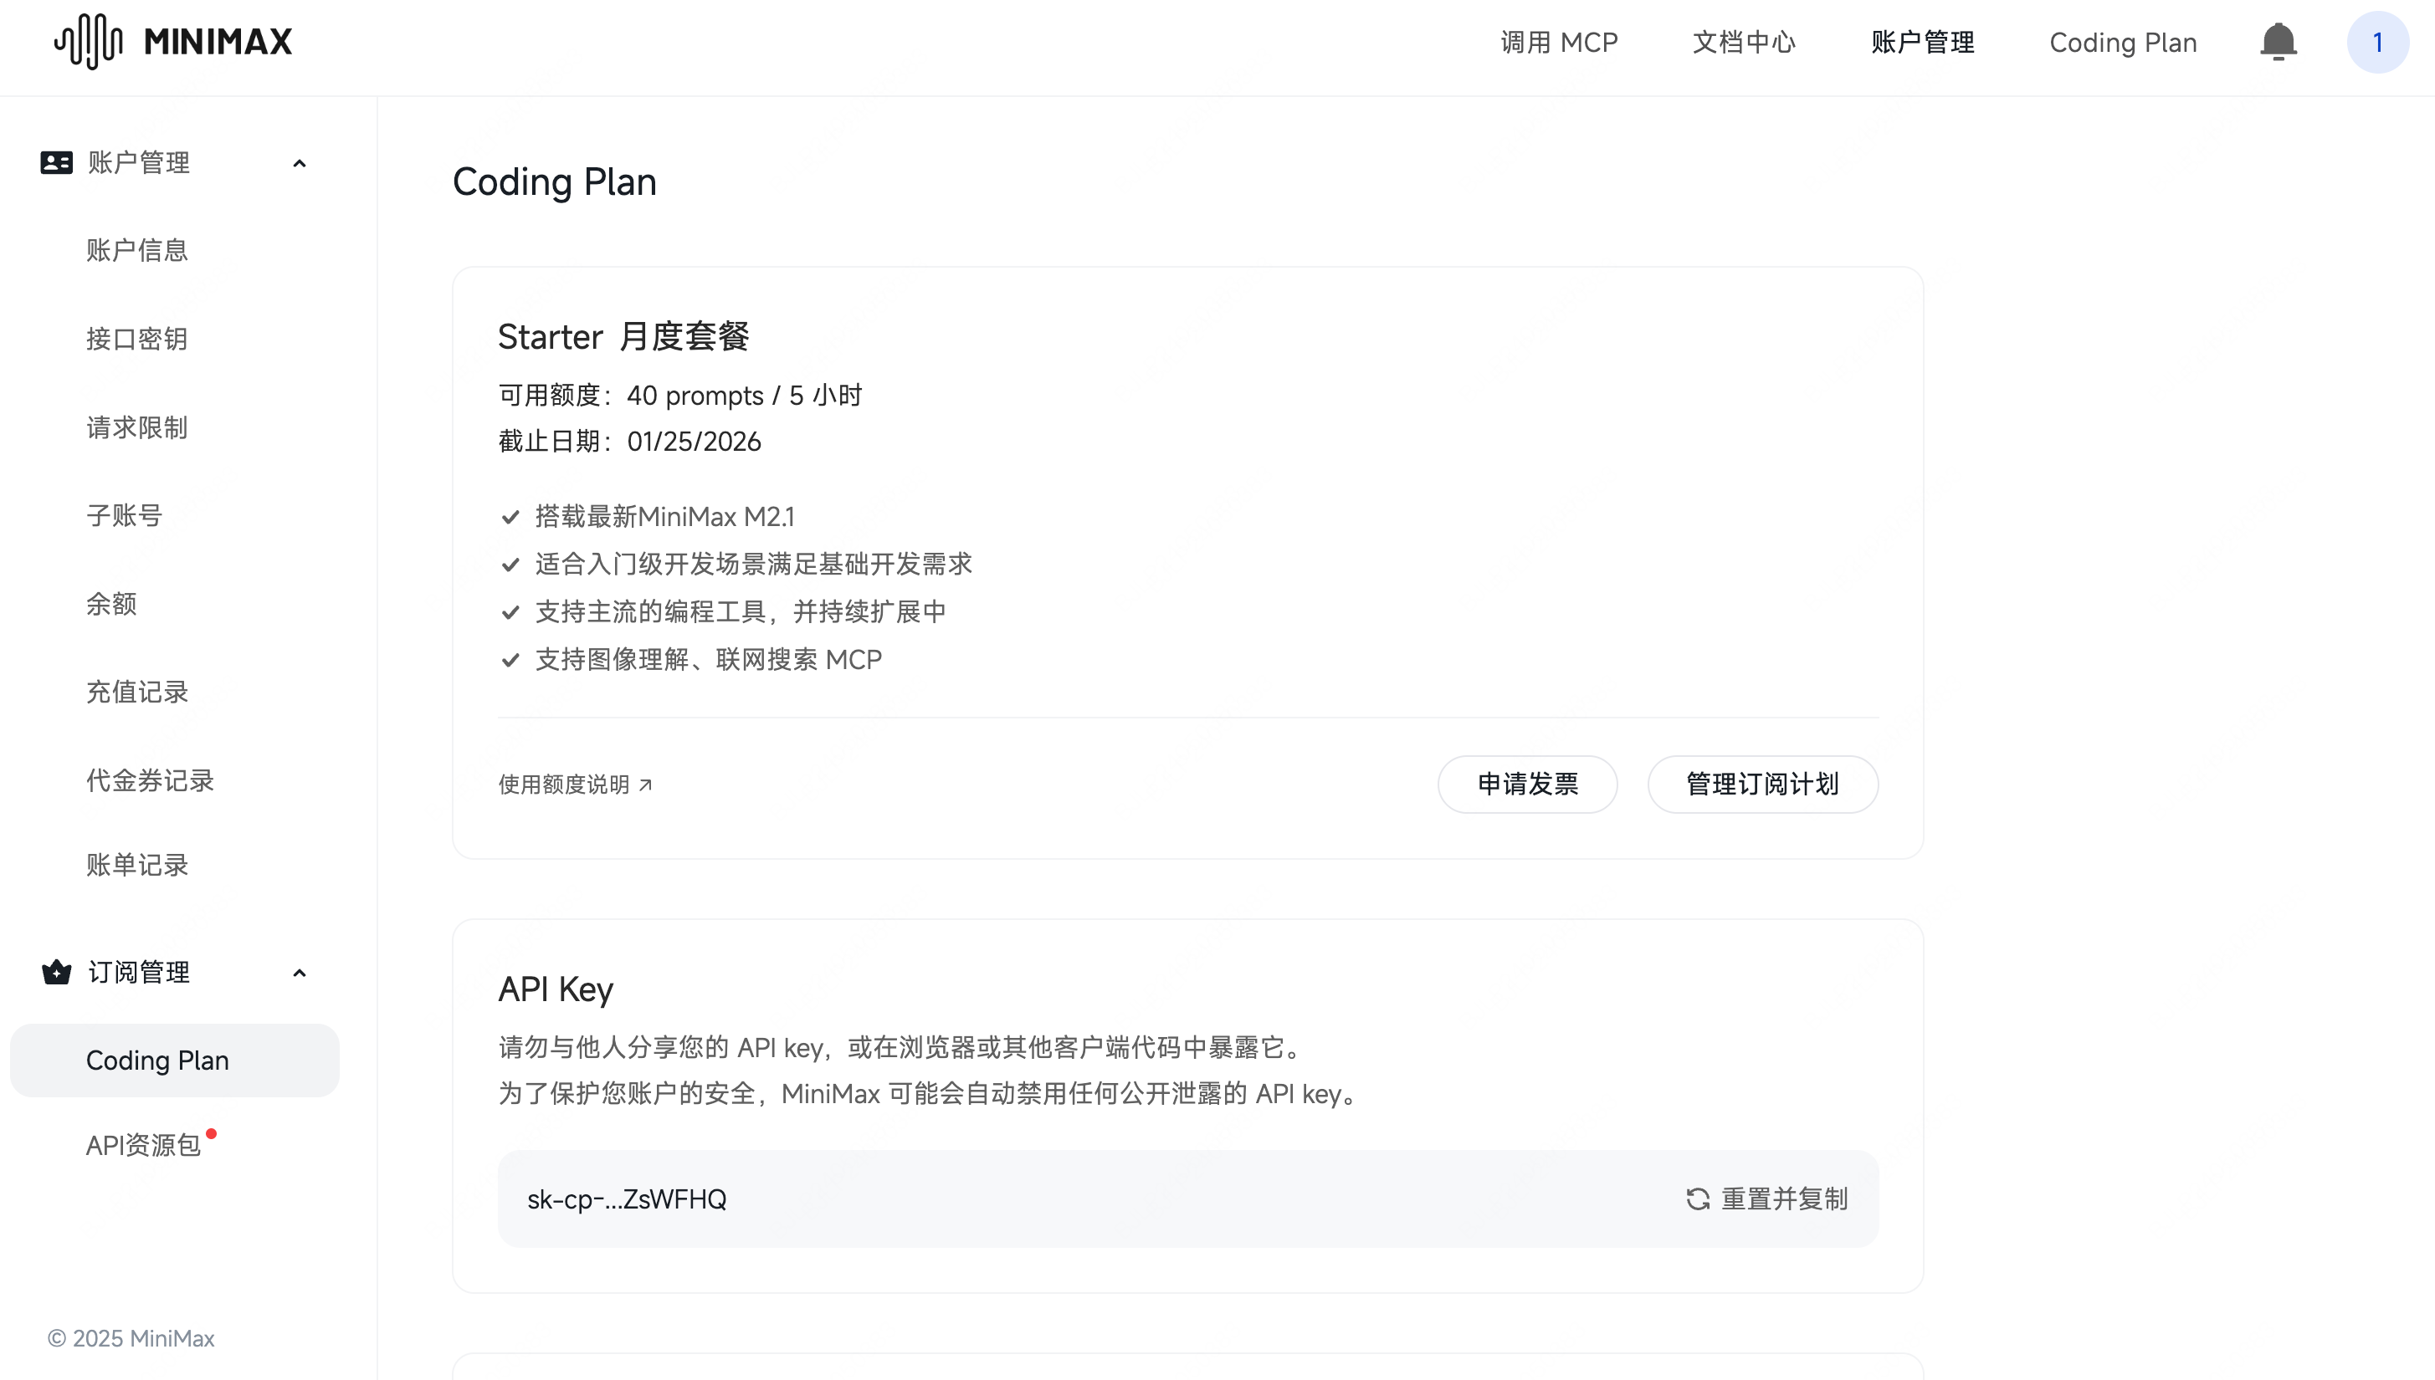
Task: Click the 订阅管理 crown icon
Action: click(x=56, y=973)
